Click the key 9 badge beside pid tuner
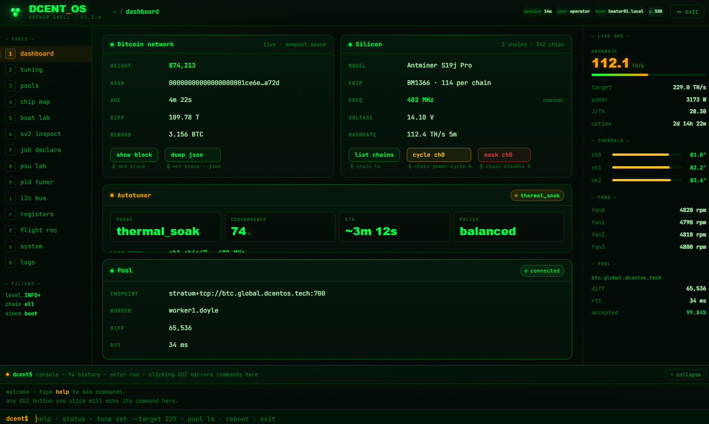This screenshot has width=709, height=424. [x=10, y=182]
